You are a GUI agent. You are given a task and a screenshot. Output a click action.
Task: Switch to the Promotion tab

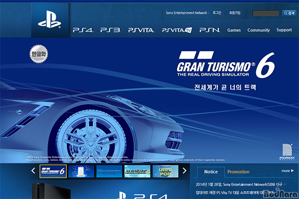click(238, 172)
